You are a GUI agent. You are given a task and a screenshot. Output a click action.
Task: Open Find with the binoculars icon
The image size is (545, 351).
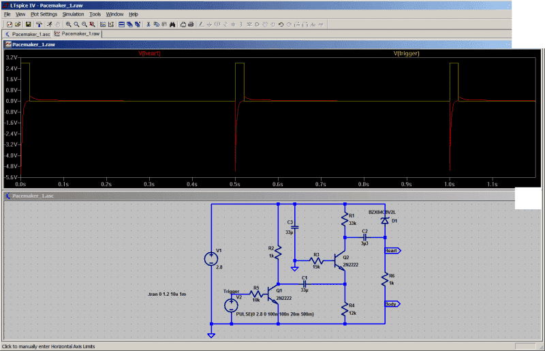click(x=172, y=24)
